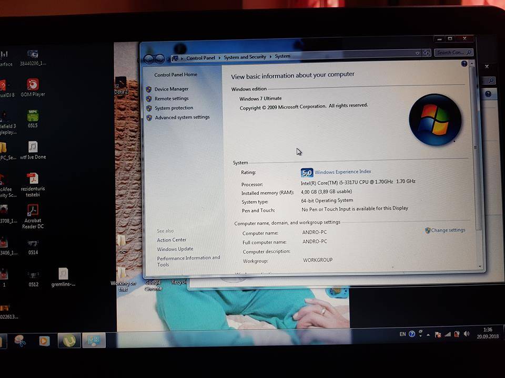This screenshot has width=505, height=378.
Task: Click the System window scrollbar down arrow
Action: click(480, 267)
